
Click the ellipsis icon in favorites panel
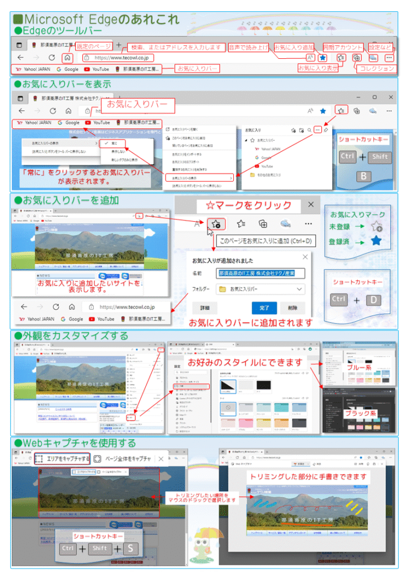click(318, 129)
